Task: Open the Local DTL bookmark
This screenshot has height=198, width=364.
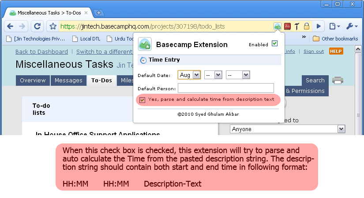Action: coord(86,39)
